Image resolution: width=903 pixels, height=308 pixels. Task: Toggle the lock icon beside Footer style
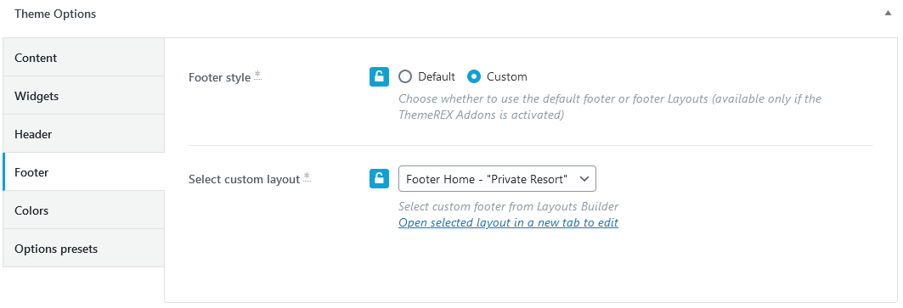pos(379,76)
